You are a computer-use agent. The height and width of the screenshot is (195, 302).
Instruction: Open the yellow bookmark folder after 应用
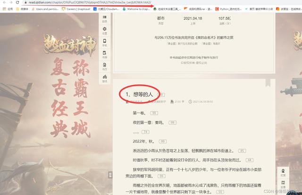coord(22,9)
